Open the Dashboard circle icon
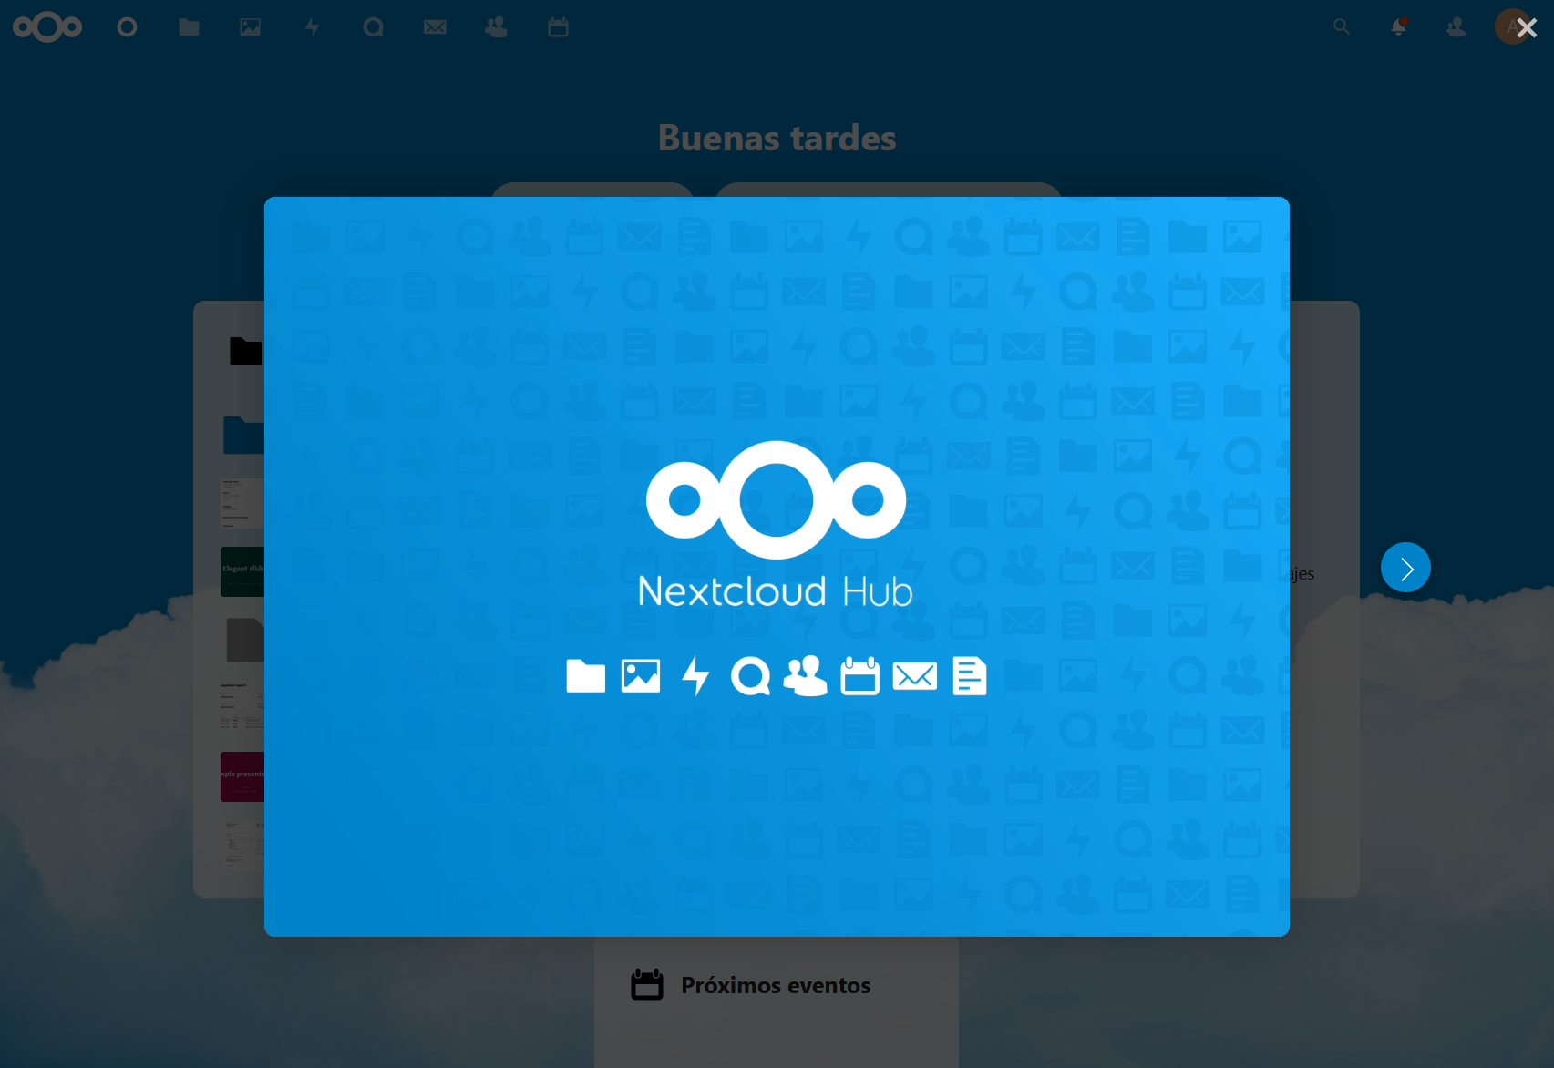1554x1068 pixels. click(x=128, y=27)
